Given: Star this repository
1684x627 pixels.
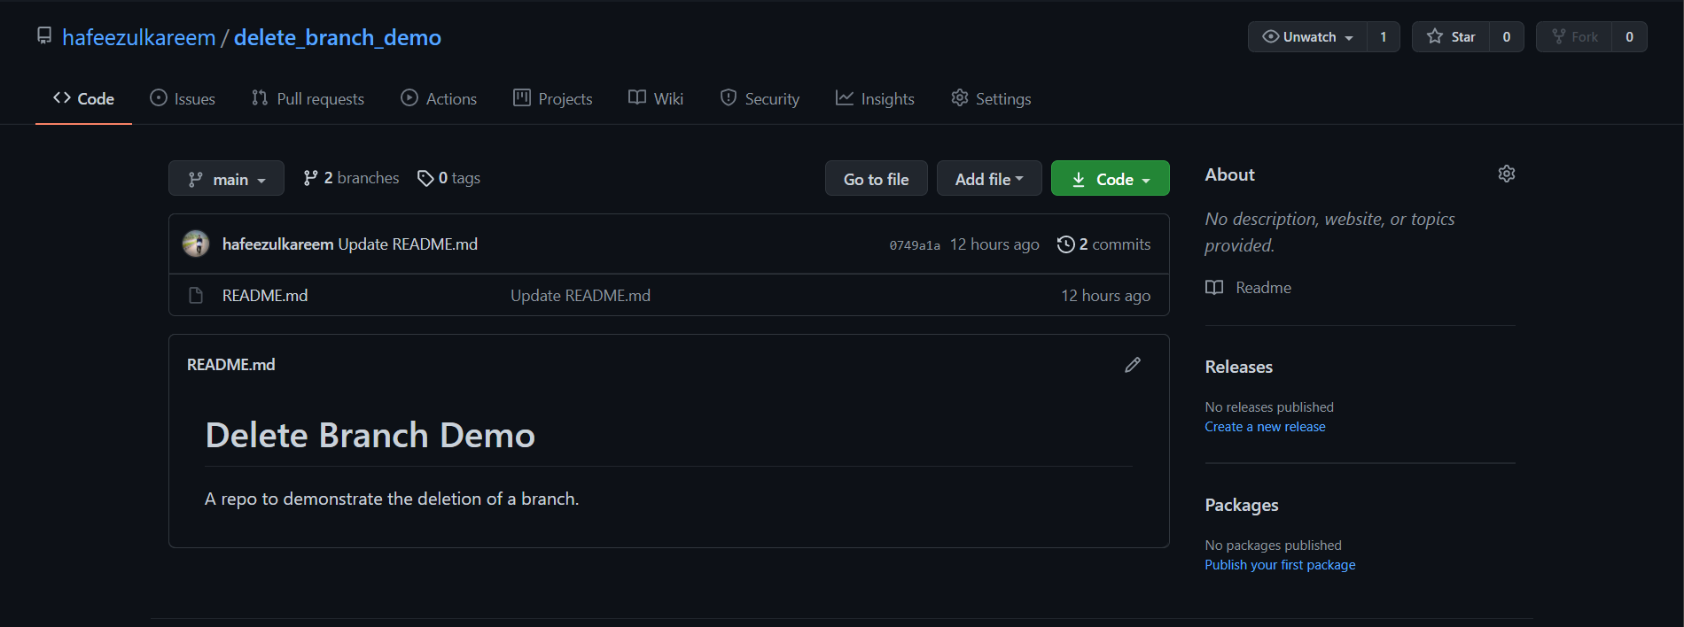Looking at the screenshot, I should tap(1451, 36).
